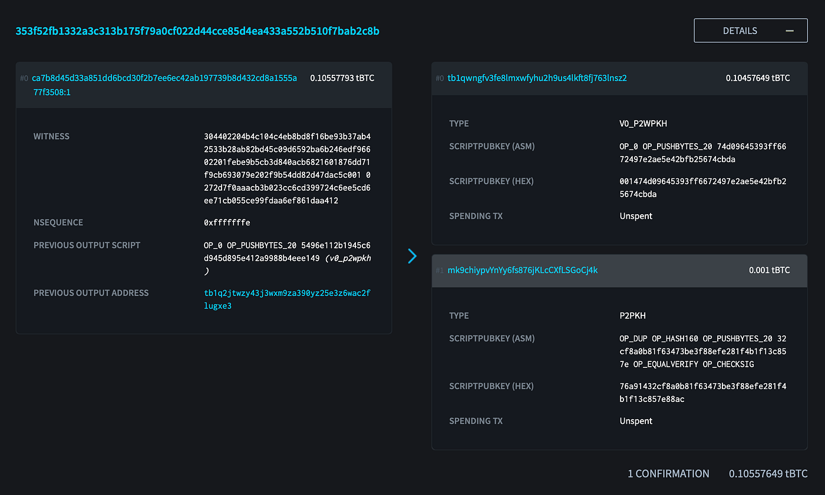Select the WITNESS label

[x=51, y=136]
